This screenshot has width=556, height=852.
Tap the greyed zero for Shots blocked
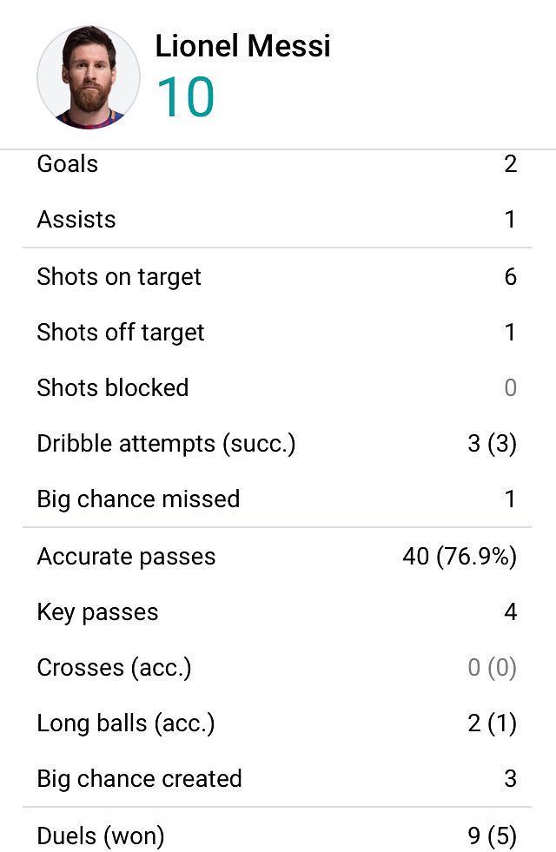coord(510,388)
